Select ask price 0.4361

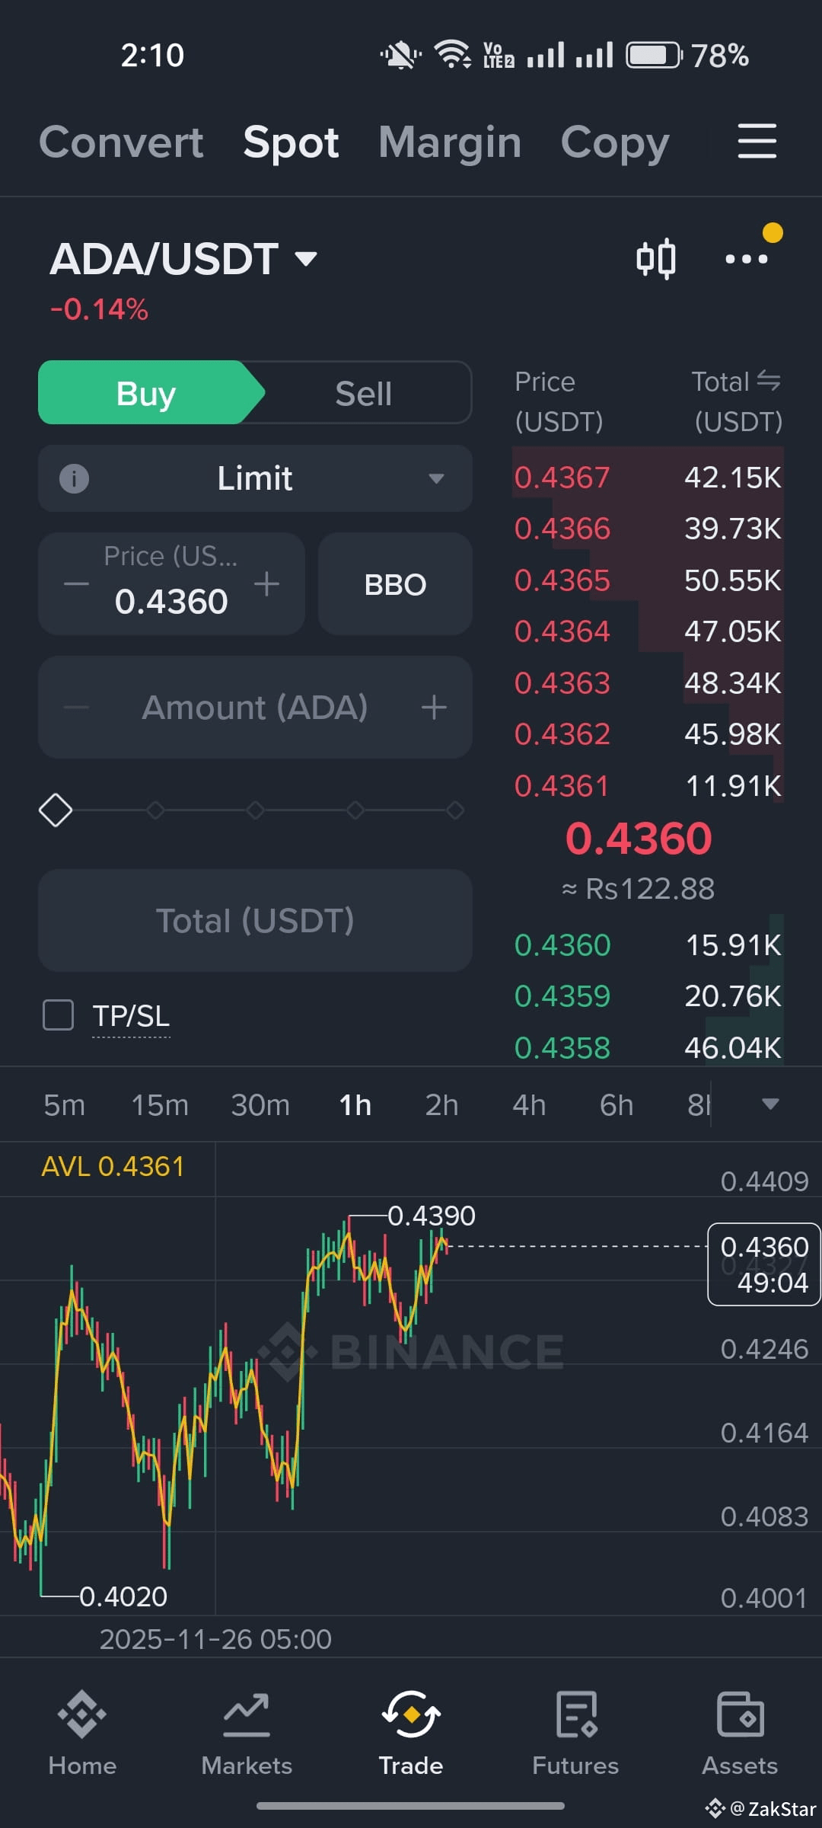[x=562, y=786]
